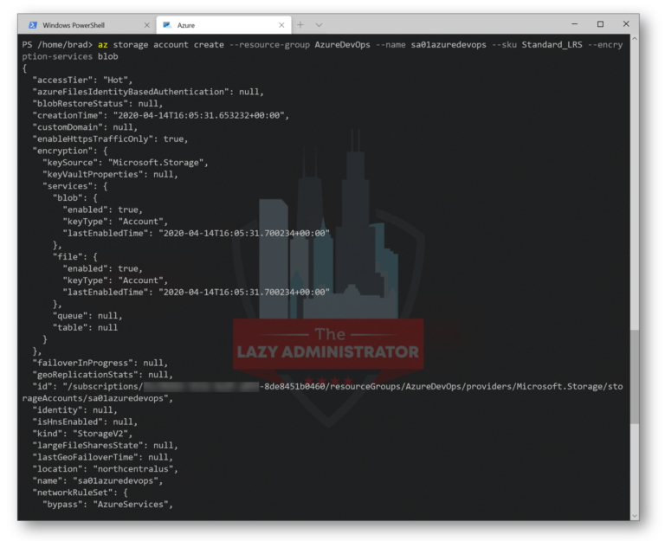665x541 pixels.
Task: Click the "isHnsEnabled": null line
Action: tap(85, 422)
